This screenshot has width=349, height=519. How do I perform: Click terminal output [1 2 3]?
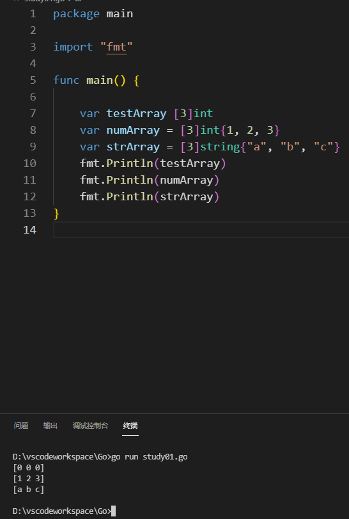(x=28, y=479)
